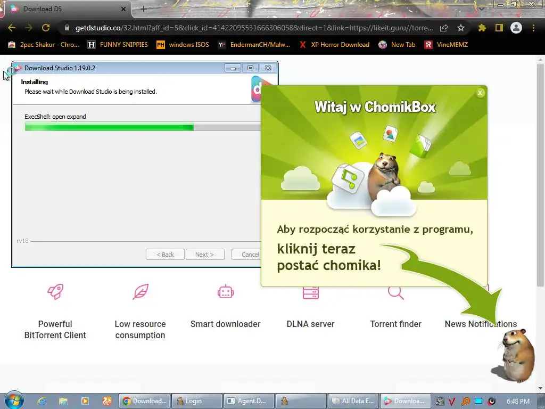
Task: Click the 6:48 PM system clock
Action: [x=518, y=402]
